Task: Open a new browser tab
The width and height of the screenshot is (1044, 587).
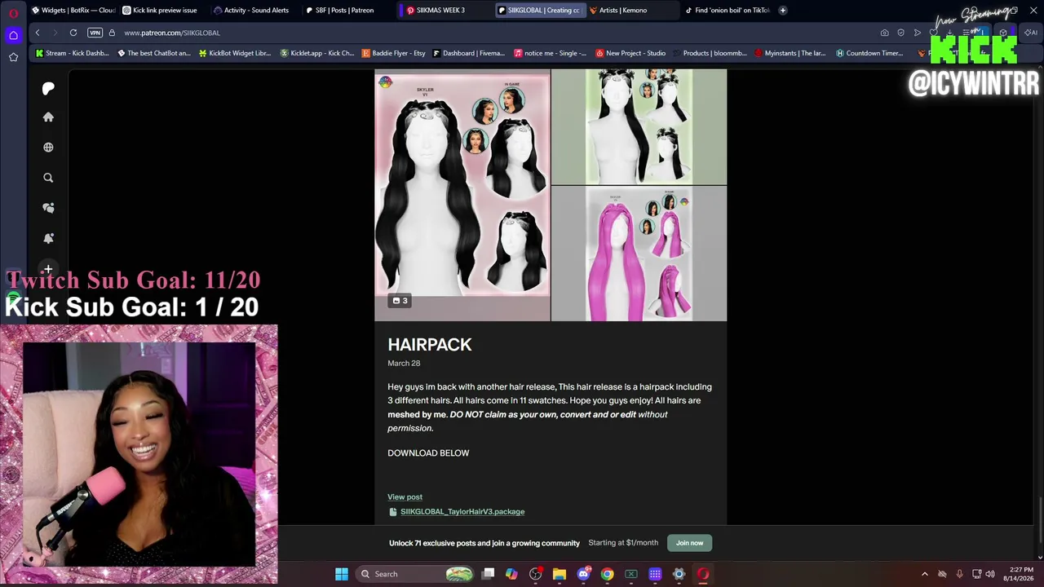Action: 782,11
